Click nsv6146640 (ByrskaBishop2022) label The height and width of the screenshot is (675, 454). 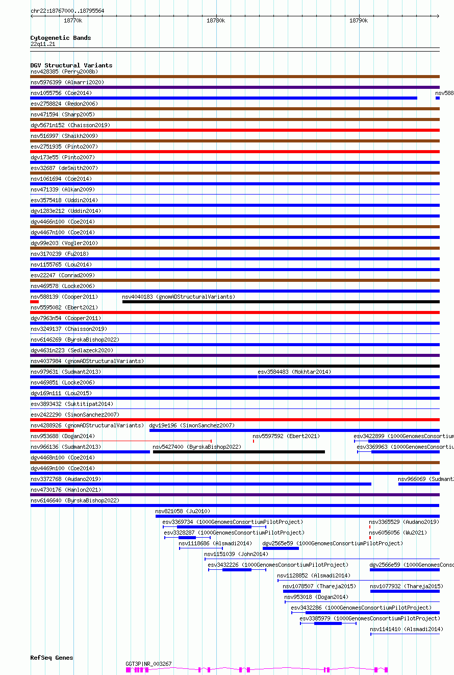pyautogui.click(x=75, y=500)
